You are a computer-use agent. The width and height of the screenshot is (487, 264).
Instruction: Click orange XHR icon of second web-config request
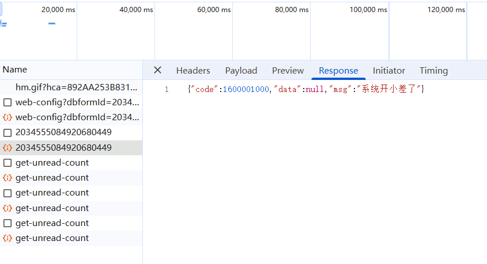7,117
